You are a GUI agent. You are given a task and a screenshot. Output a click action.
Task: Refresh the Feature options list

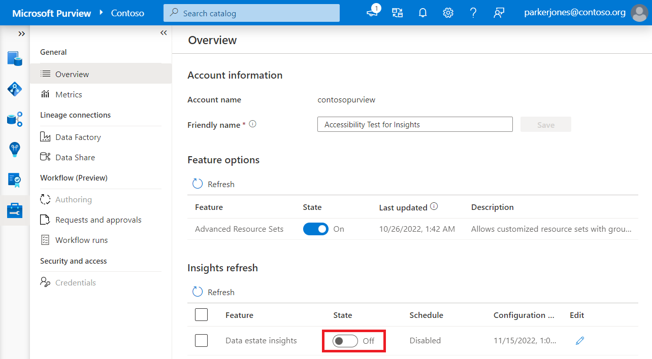coord(213,184)
